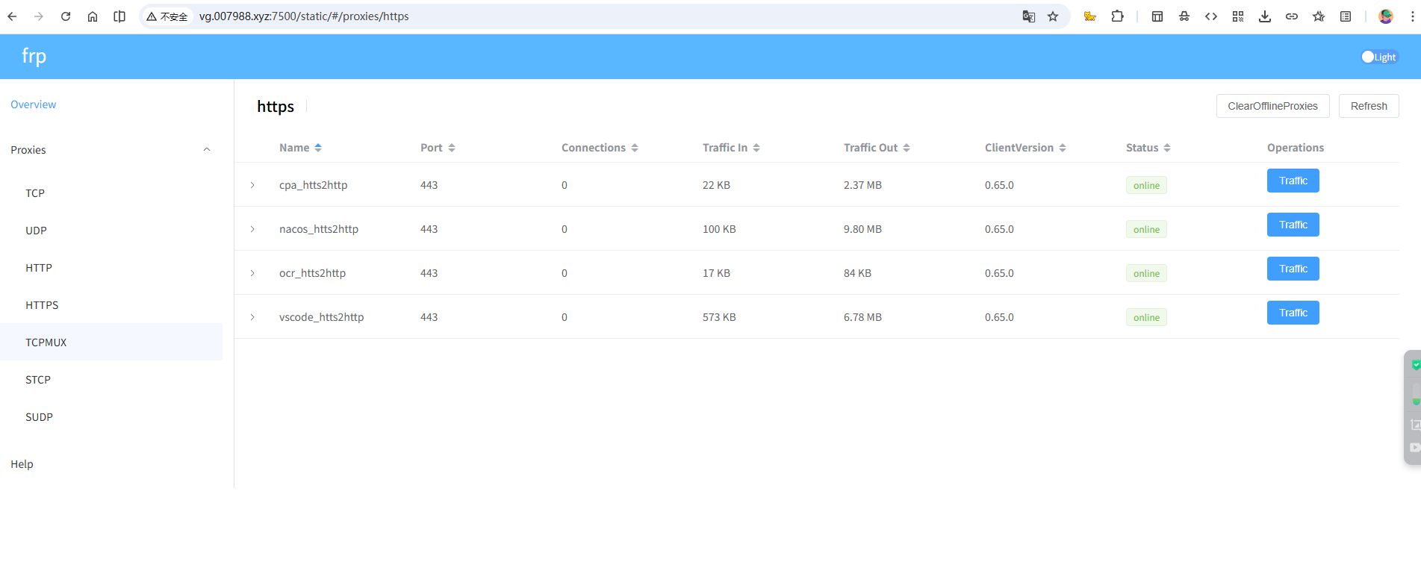
Task: Click the translate page icon
Action: click(x=1028, y=16)
